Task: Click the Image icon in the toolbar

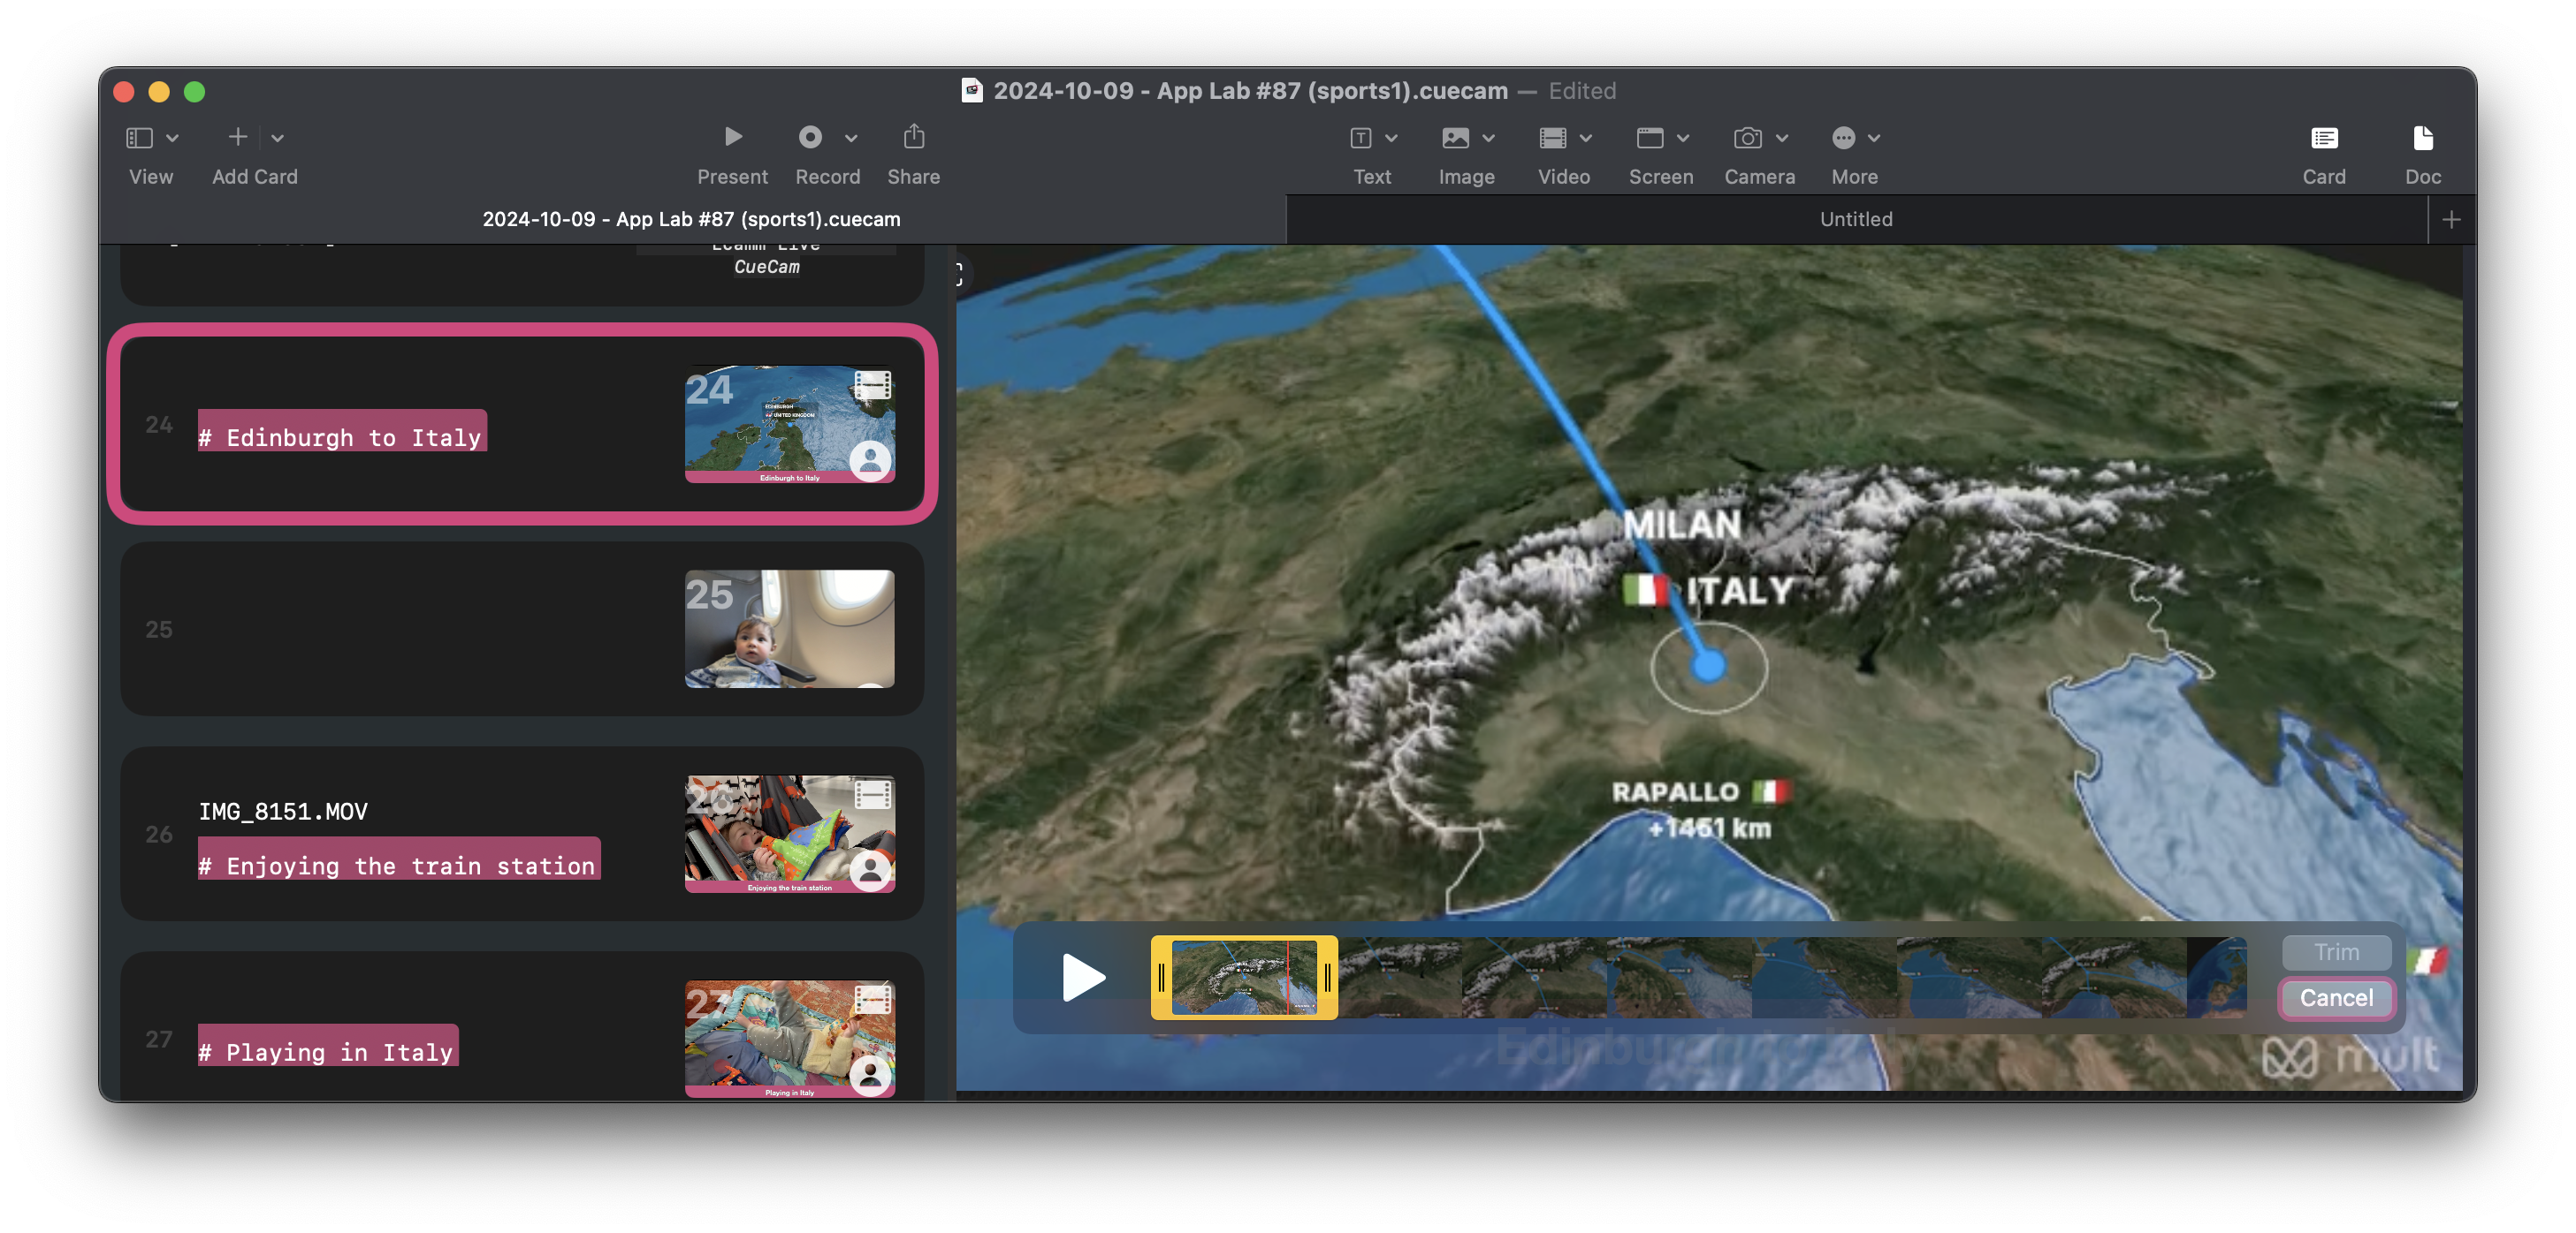Action: pyautogui.click(x=1455, y=138)
